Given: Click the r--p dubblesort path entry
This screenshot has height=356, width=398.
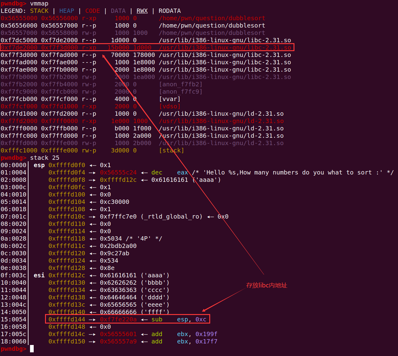Looking at the screenshot, I should pyautogui.click(x=212, y=26).
